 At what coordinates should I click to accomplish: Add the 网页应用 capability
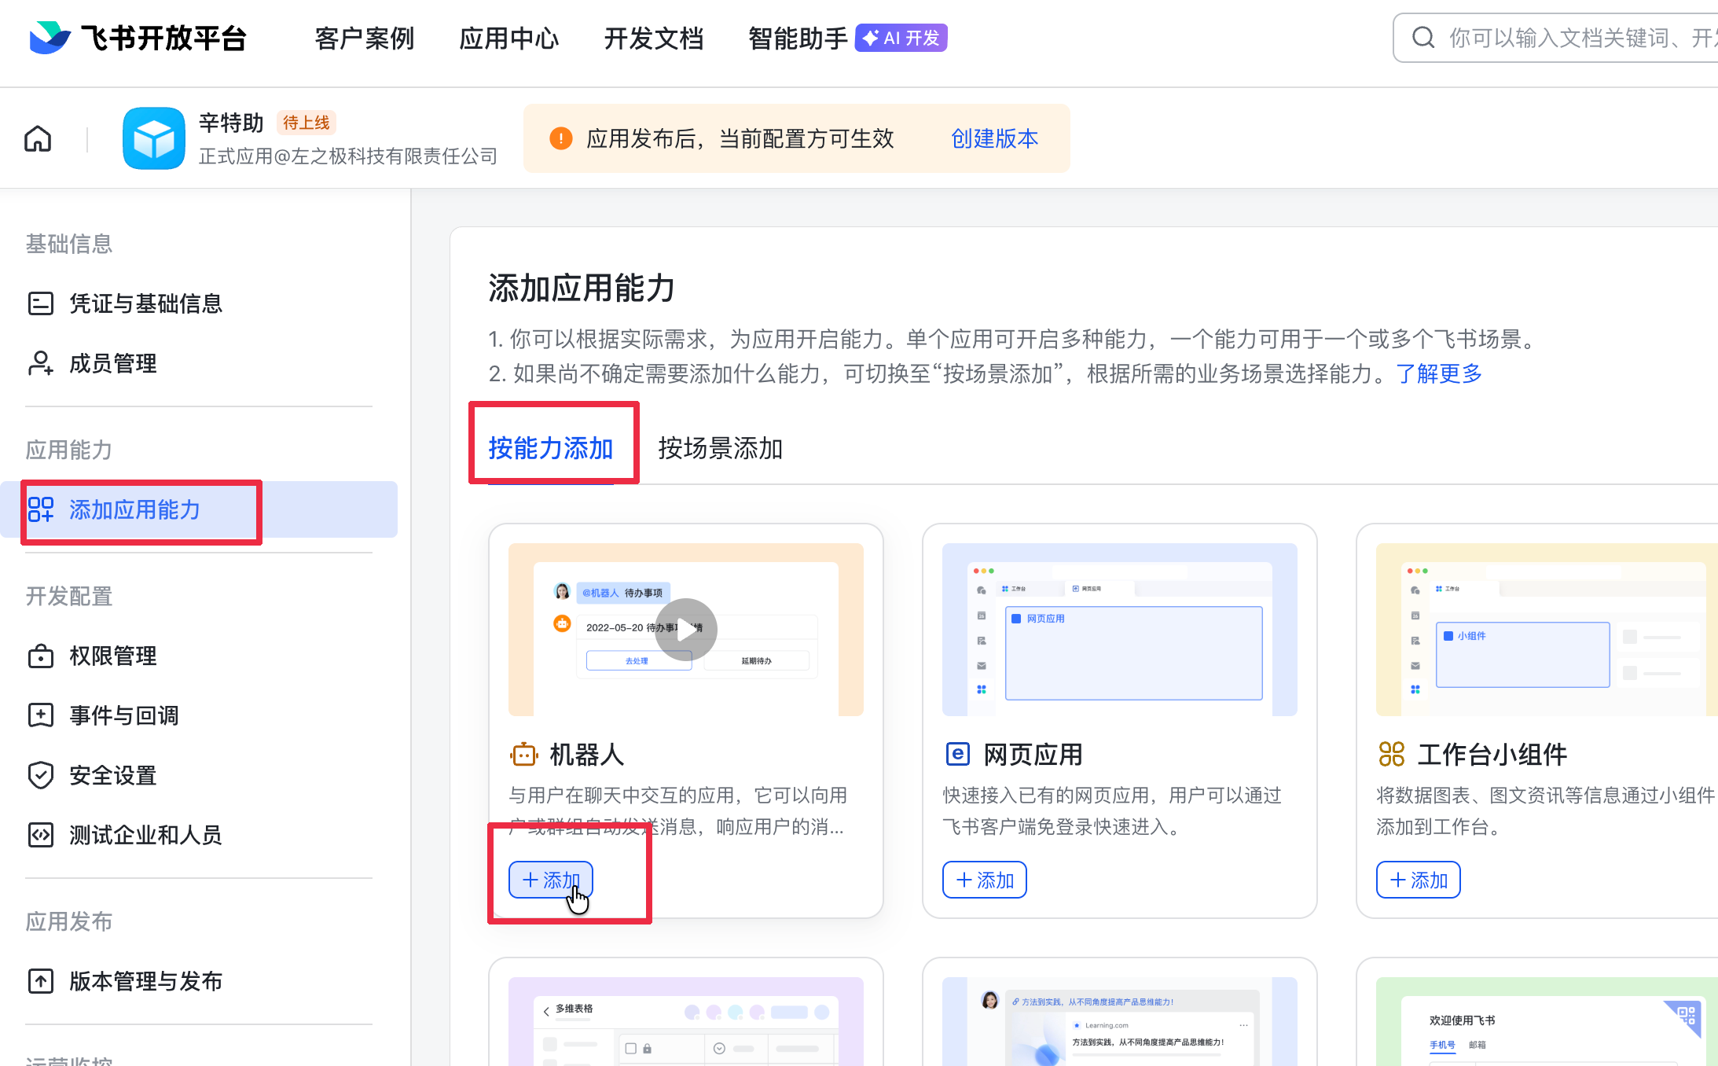click(x=985, y=880)
